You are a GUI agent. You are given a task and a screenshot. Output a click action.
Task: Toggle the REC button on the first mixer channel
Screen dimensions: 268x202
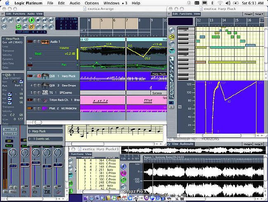pyautogui.click(x=13, y=192)
